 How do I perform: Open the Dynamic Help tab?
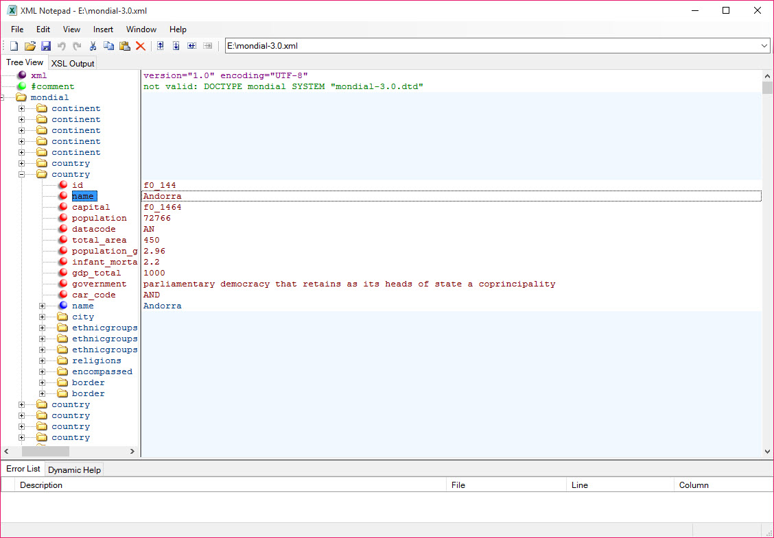click(x=74, y=469)
